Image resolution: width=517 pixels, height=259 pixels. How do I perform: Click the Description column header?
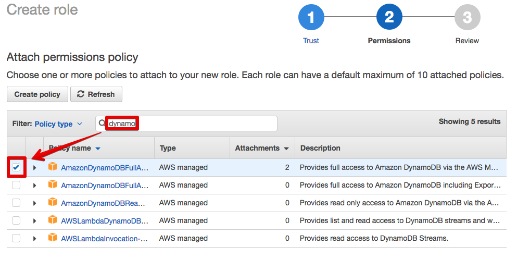tap(320, 148)
